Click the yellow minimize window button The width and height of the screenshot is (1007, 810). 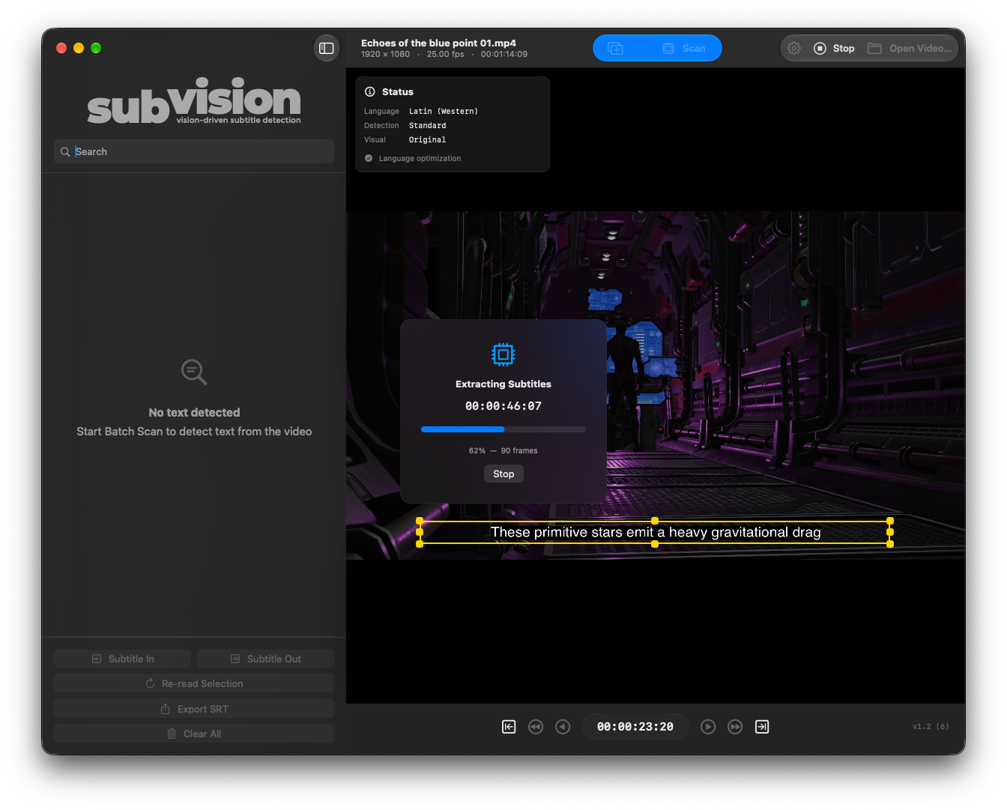[79, 48]
